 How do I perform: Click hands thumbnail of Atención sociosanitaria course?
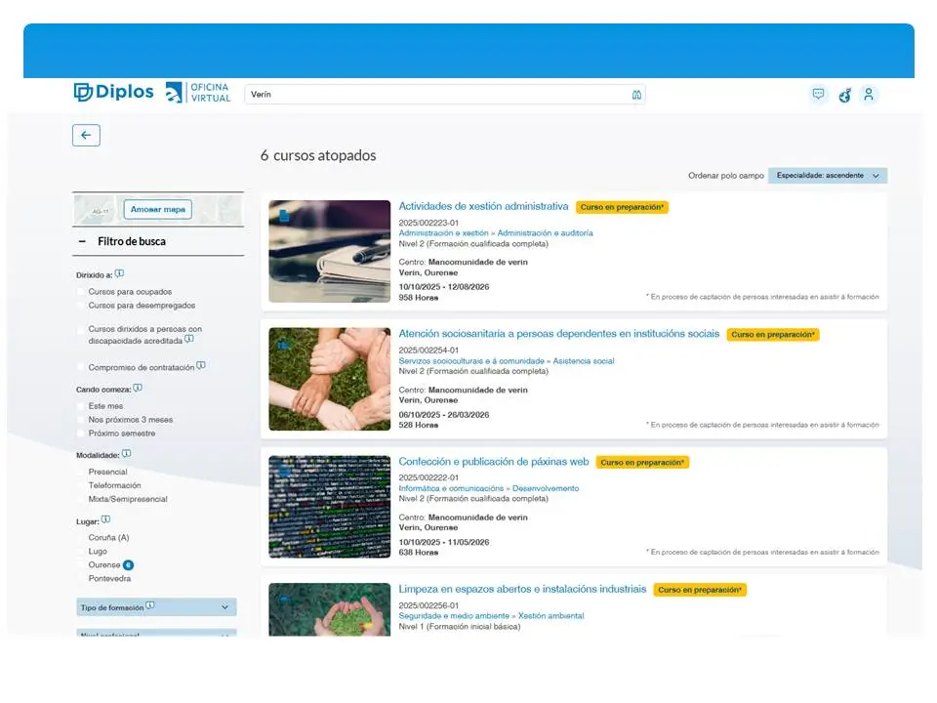click(329, 379)
